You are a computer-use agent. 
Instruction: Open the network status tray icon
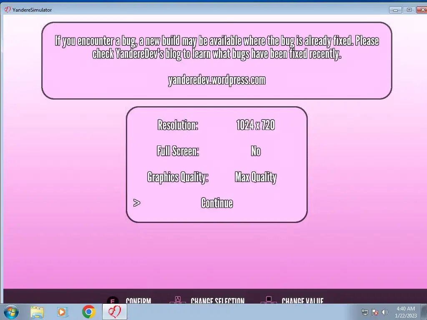coord(364,312)
